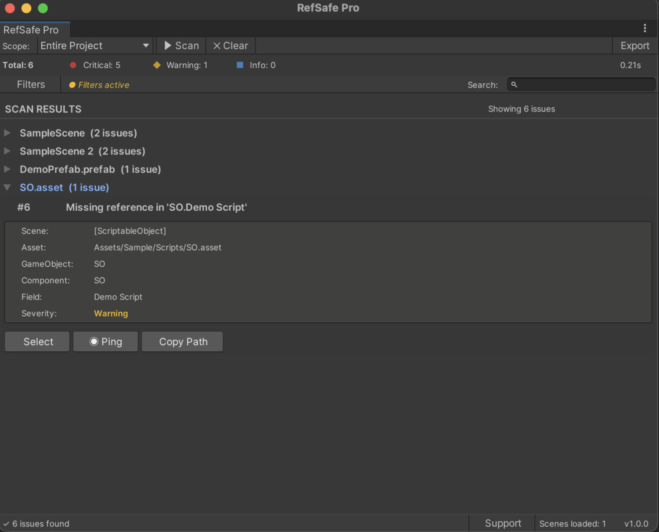This screenshot has height=532, width=659.
Task: Open the Filters panel
Action: (31, 84)
